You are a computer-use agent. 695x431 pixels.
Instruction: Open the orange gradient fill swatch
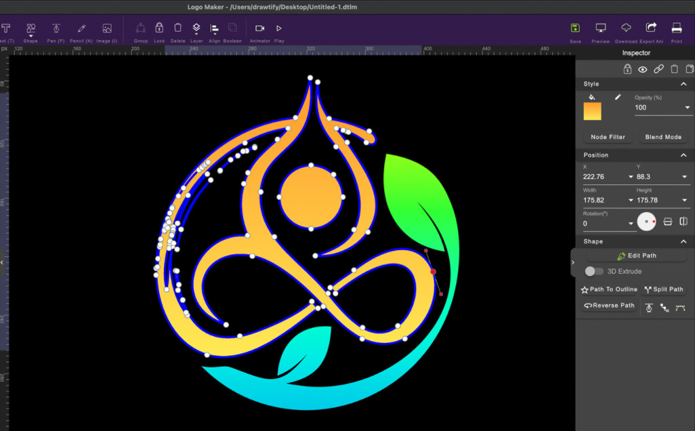click(592, 111)
